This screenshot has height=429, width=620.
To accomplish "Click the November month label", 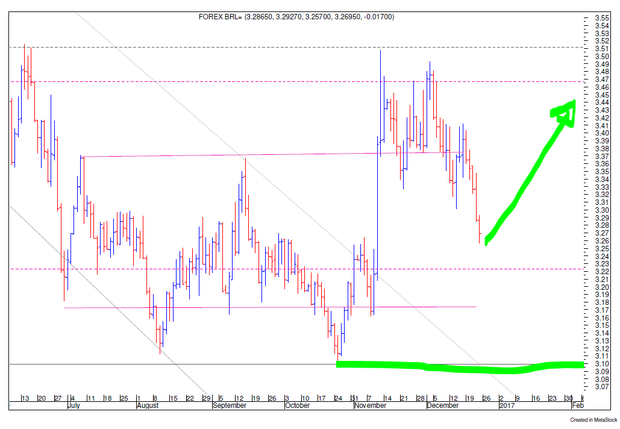I will [x=370, y=406].
